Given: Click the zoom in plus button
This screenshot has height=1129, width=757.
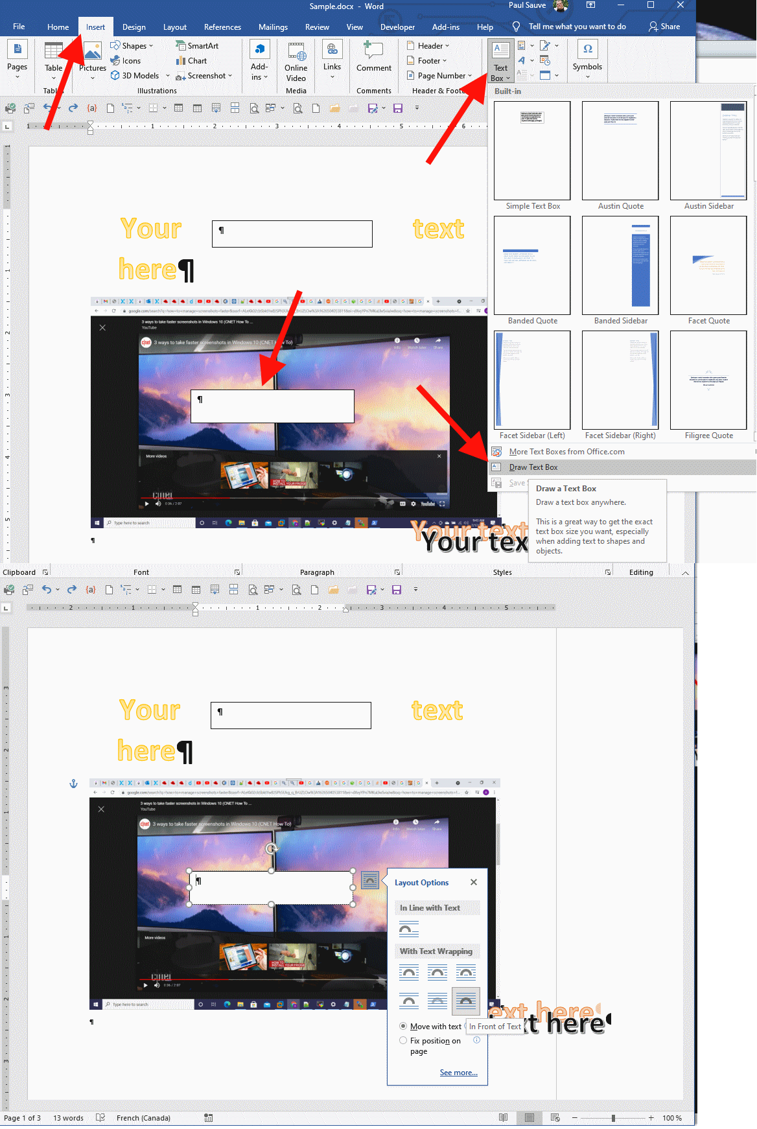Looking at the screenshot, I should pyautogui.click(x=651, y=1118).
